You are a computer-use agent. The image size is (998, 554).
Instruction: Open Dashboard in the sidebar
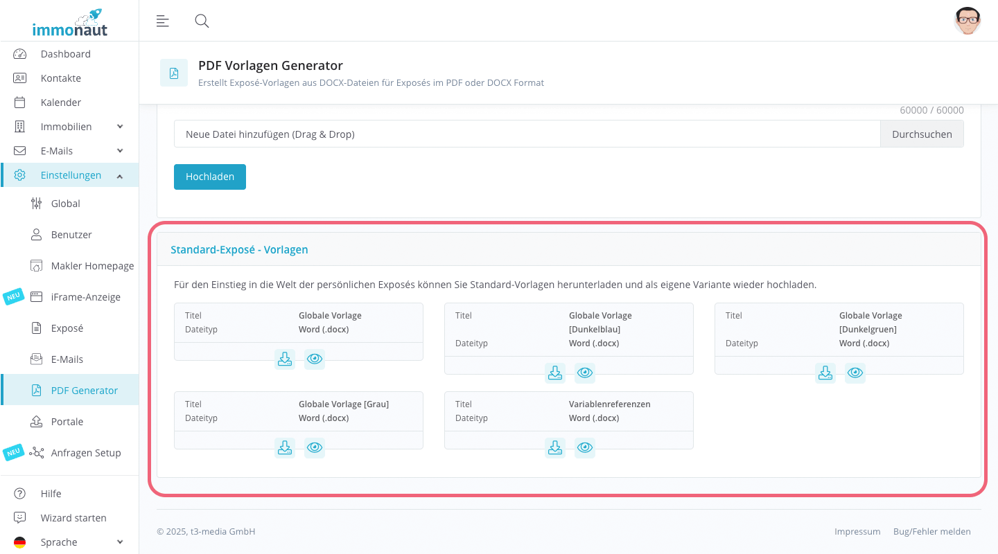pos(69,54)
